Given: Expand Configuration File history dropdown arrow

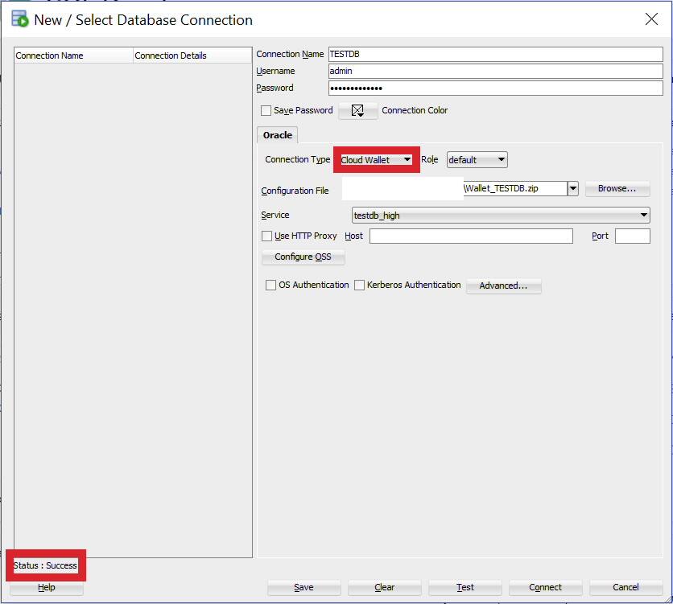Looking at the screenshot, I should click(573, 188).
